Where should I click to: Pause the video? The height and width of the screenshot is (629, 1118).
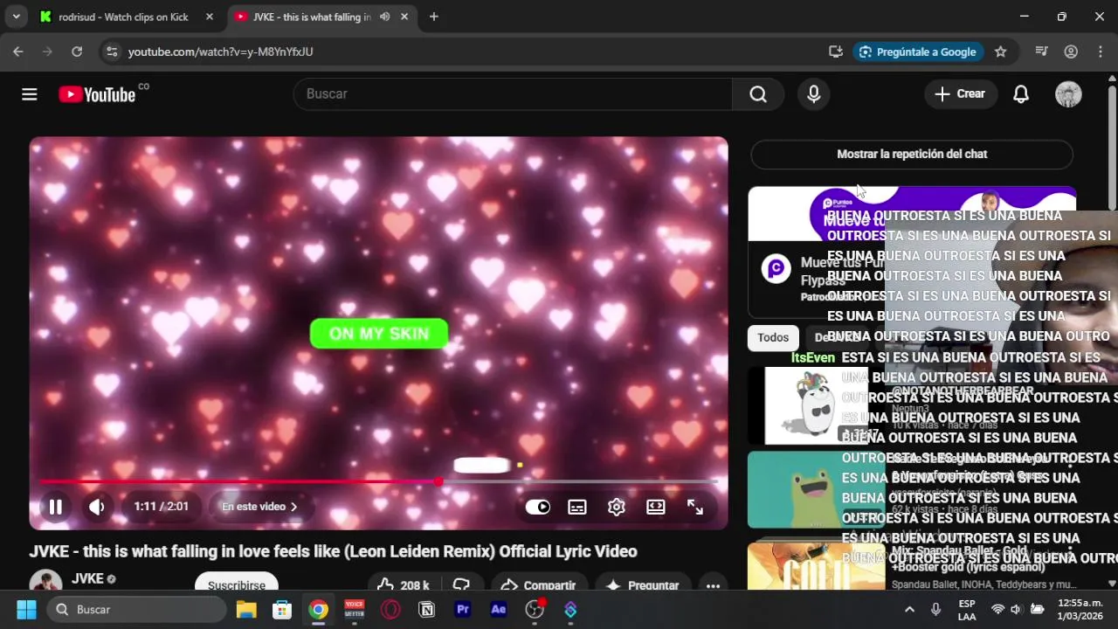point(55,507)
